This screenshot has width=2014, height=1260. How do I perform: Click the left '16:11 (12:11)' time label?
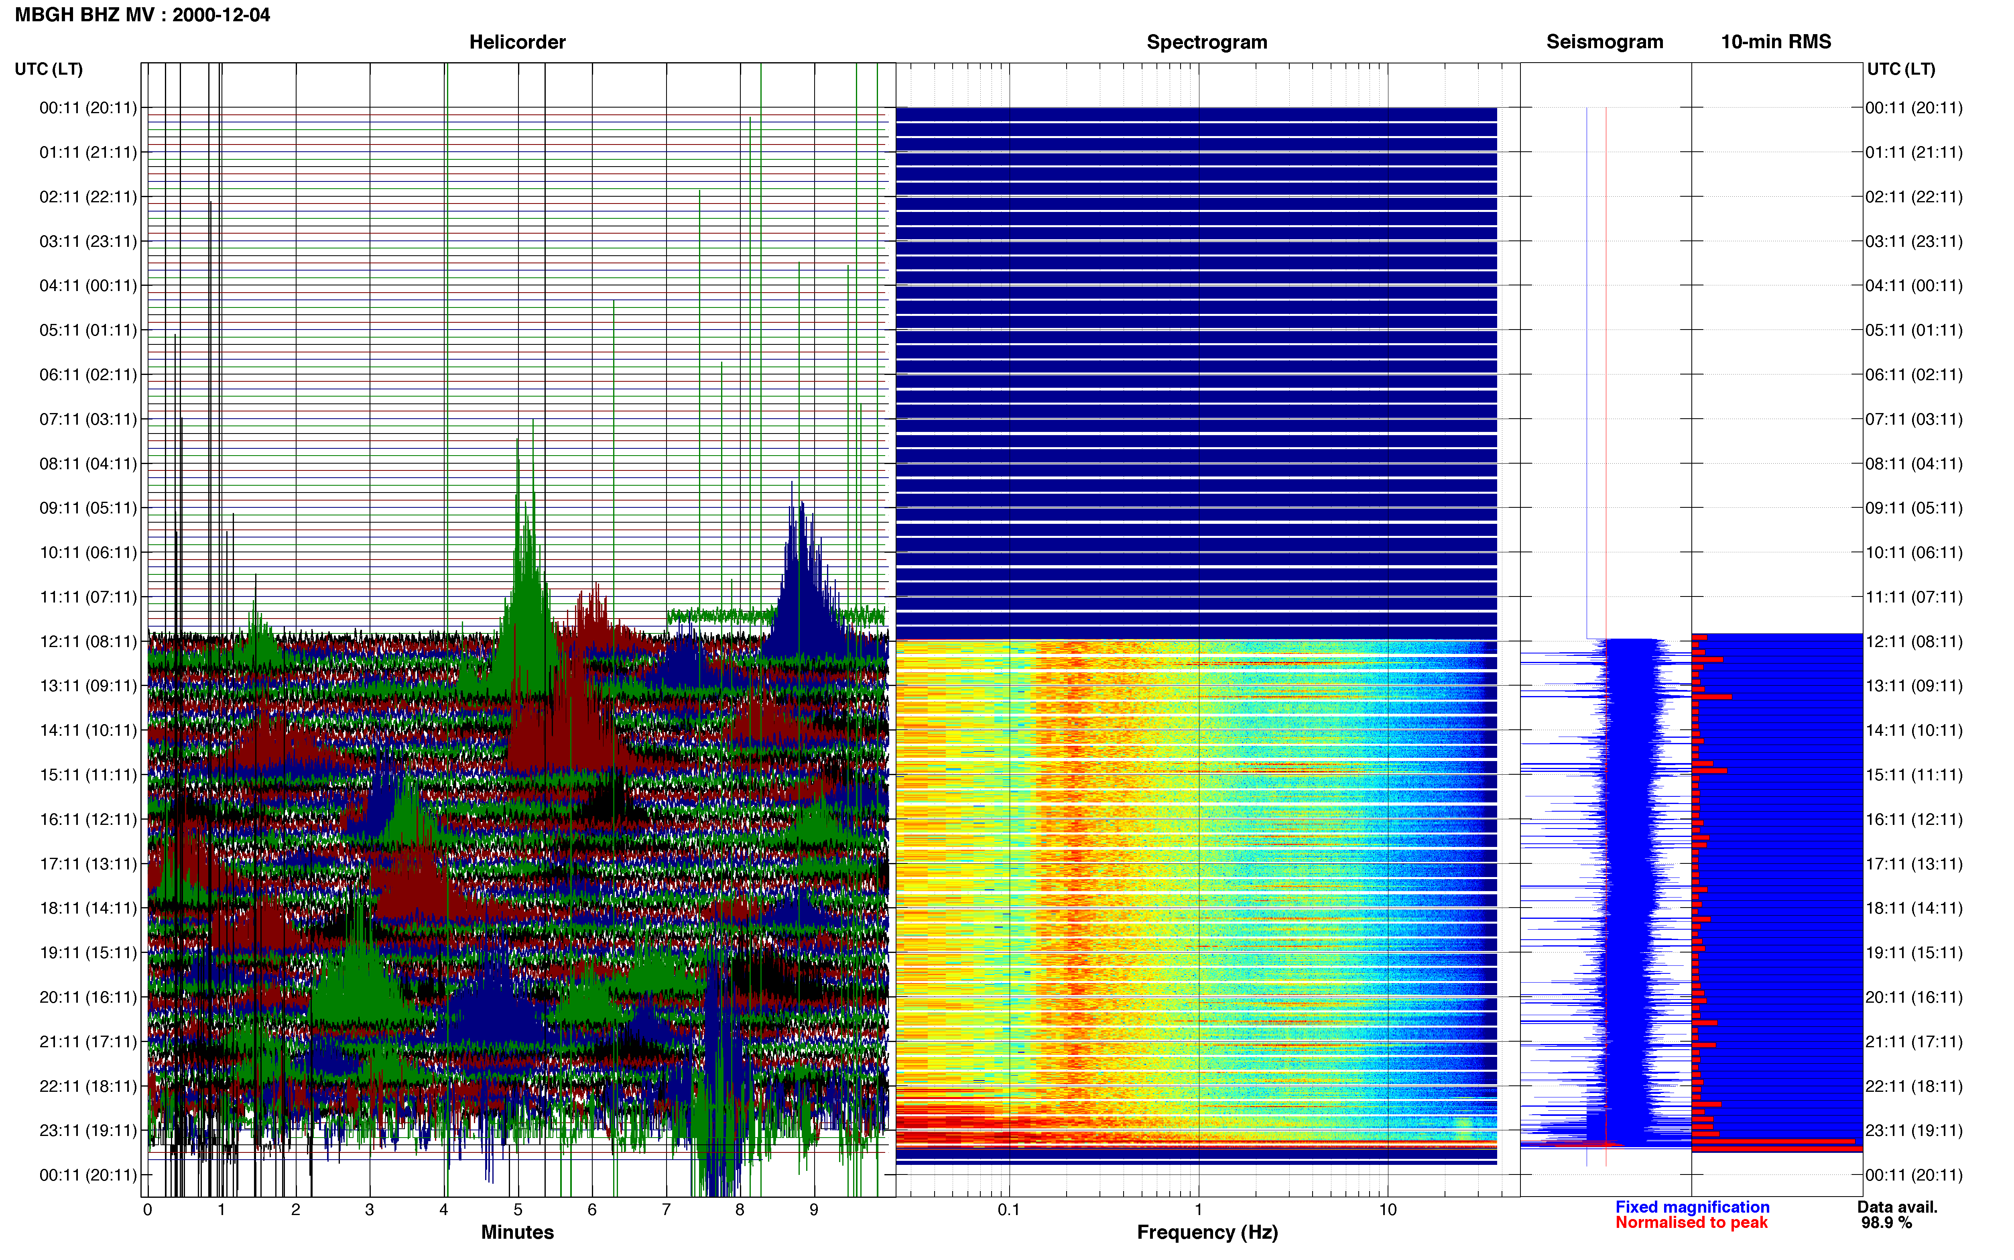(x=88, y=819)
